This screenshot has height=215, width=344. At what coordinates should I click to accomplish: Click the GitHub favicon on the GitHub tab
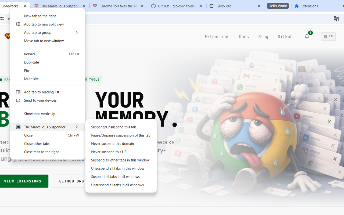[x=153, y=6]
